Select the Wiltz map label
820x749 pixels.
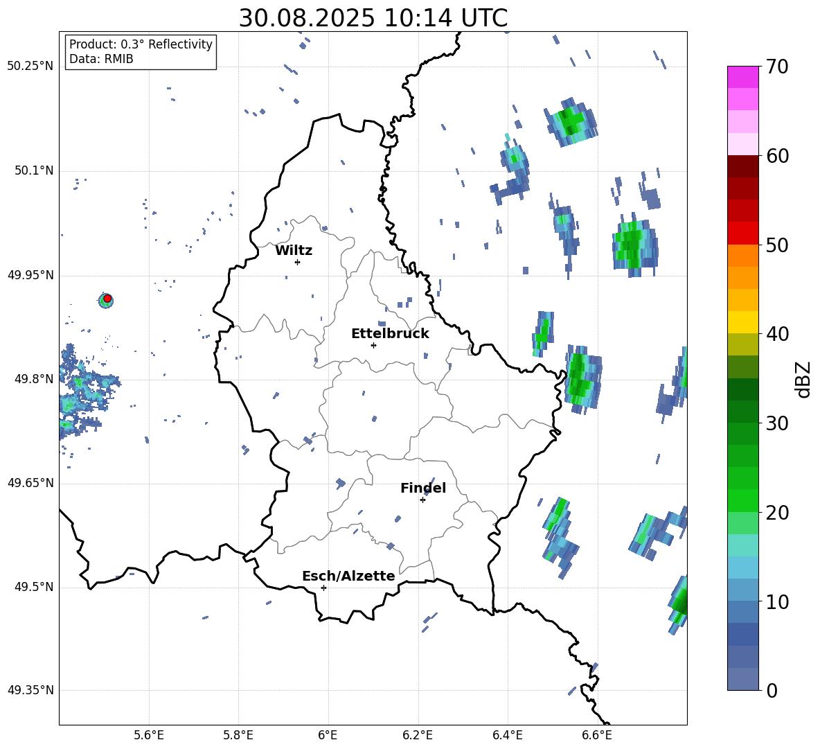coord(294,251)
